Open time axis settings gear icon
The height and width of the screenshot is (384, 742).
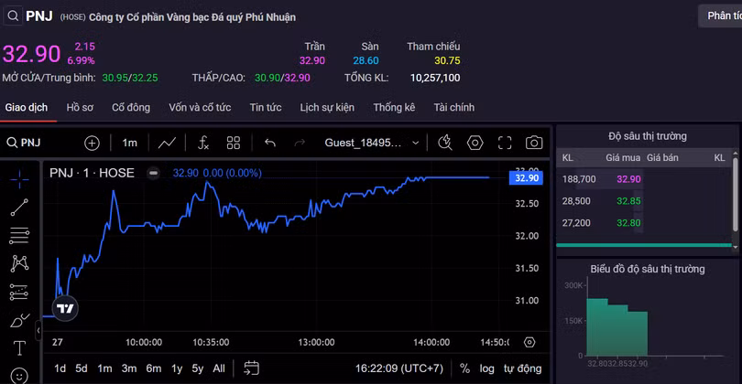(529, 342)
